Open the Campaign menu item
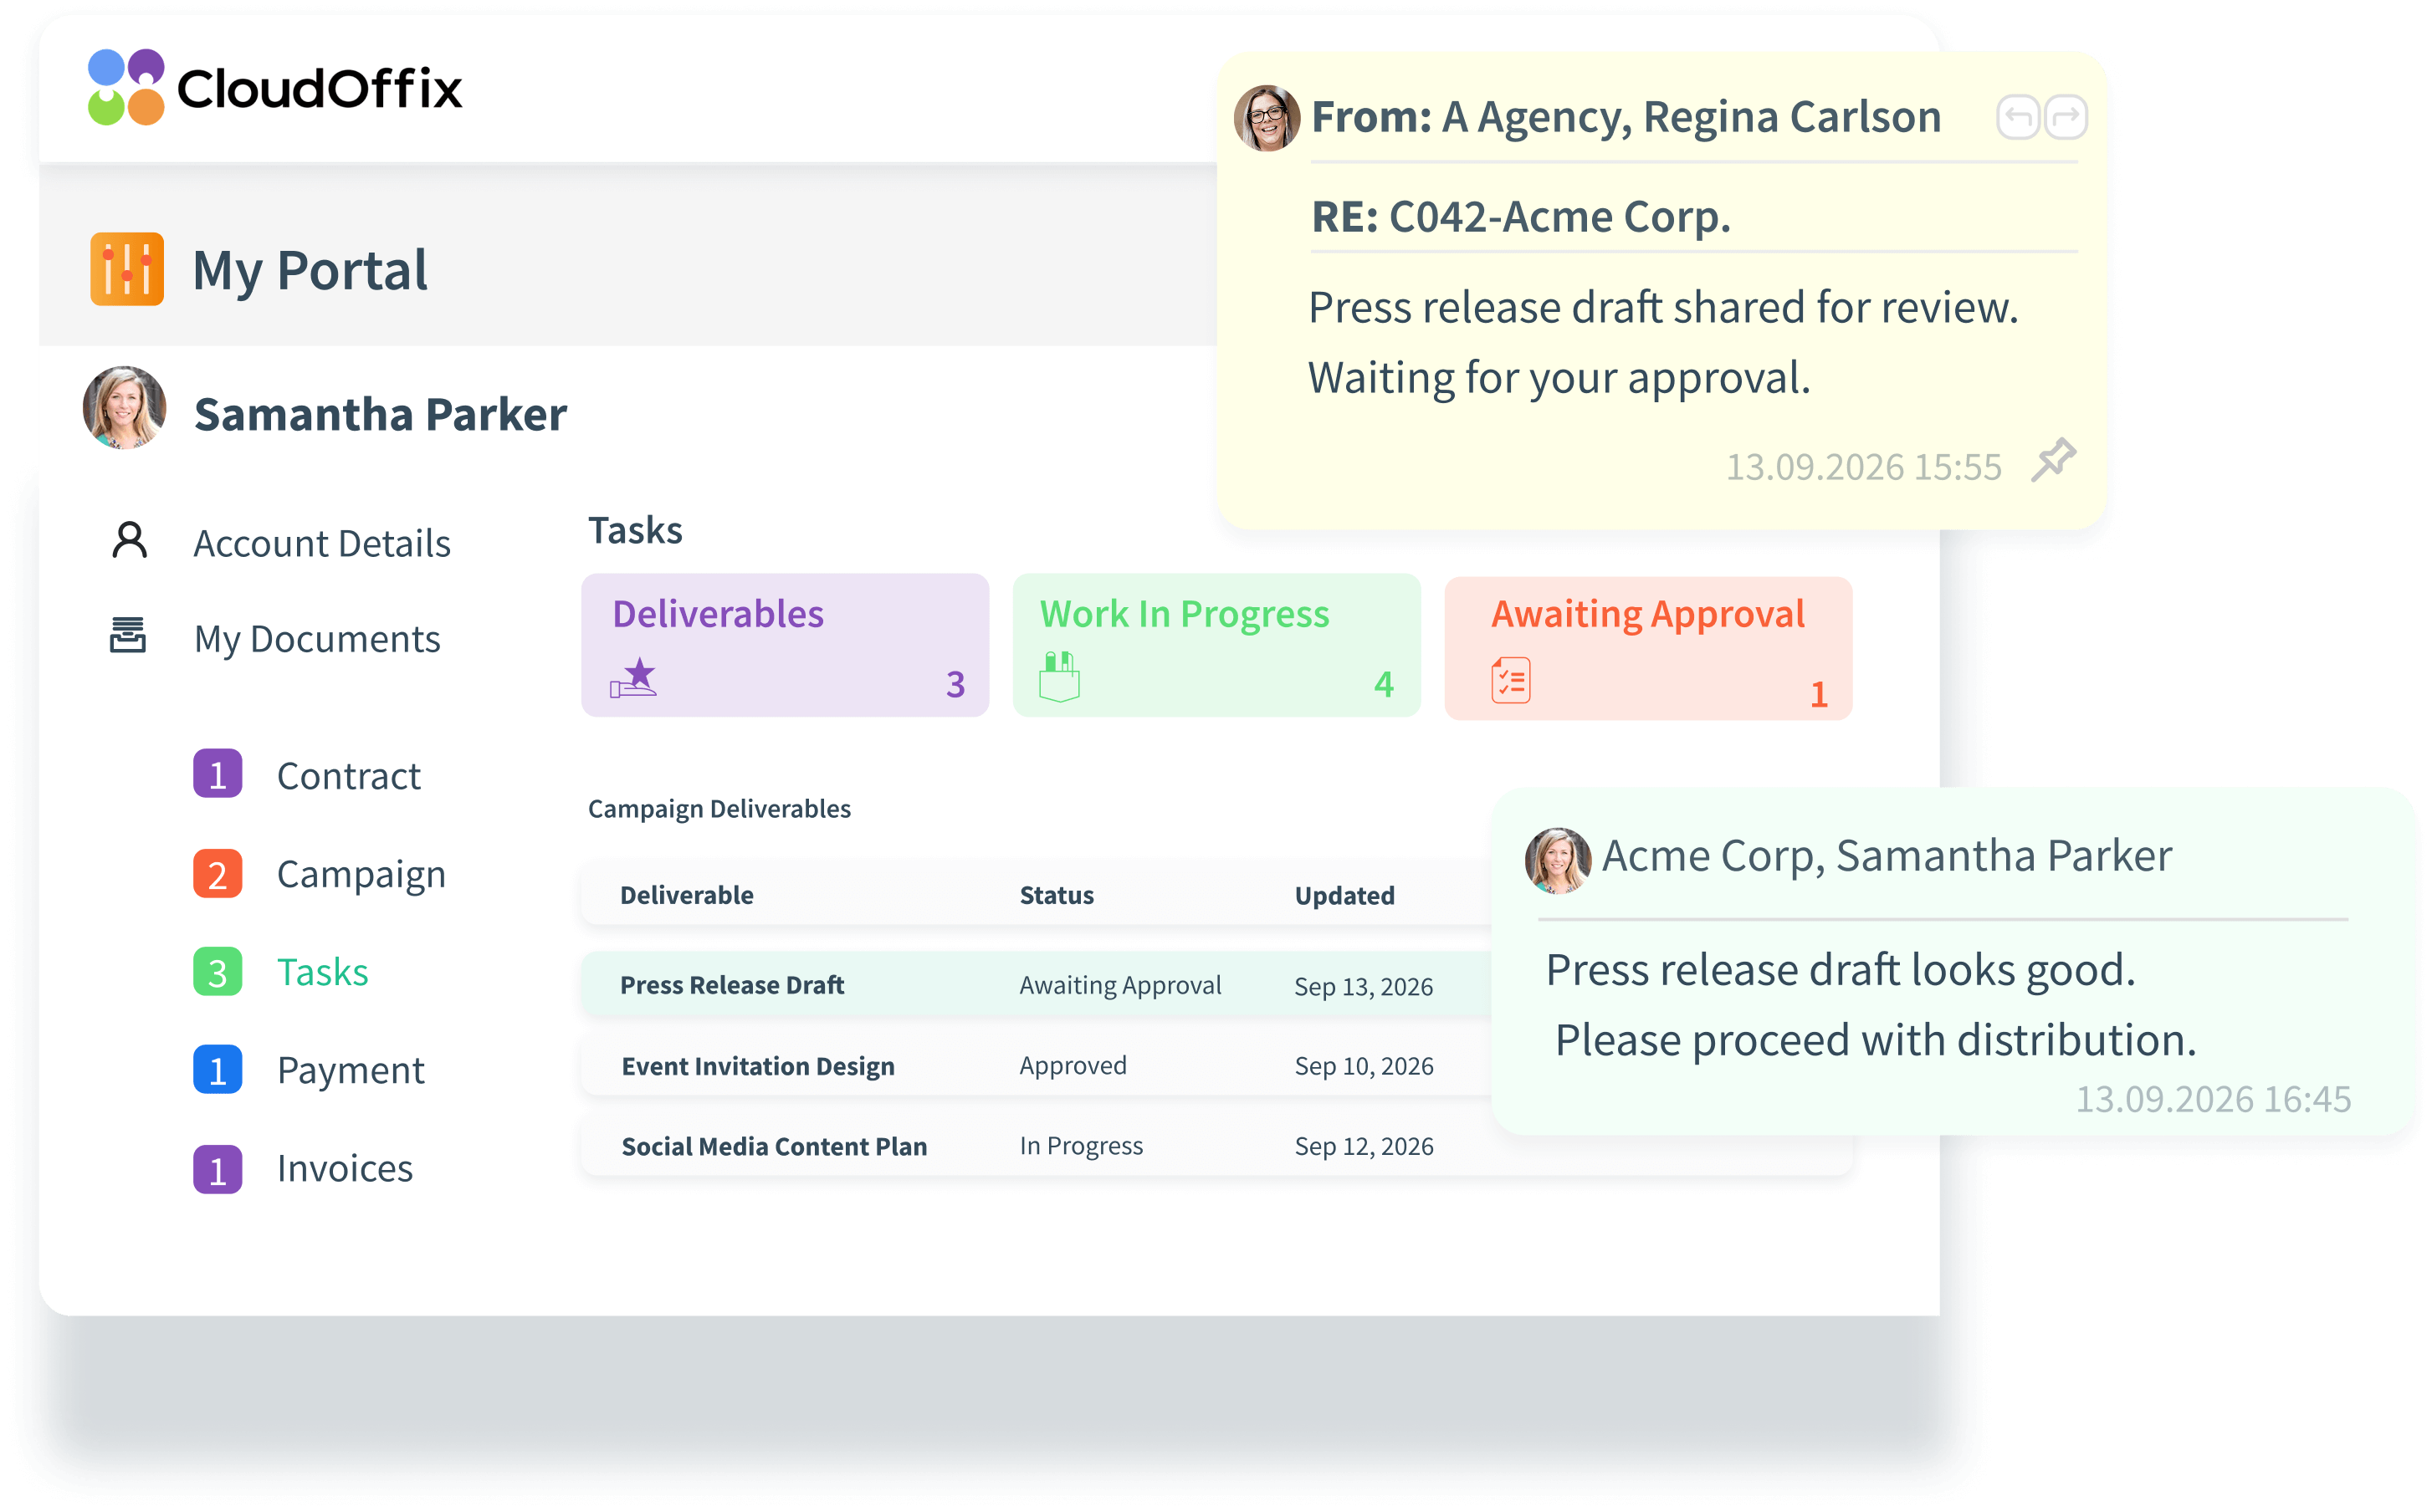The image size is (2432, 1512). [360, 874]
